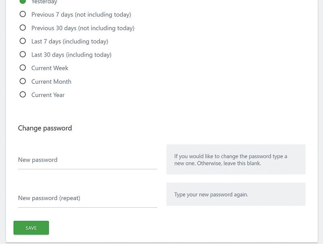This screenshot has height=244, width=323.
Task: Select Previous 7 days radio button
Action: click(x=23, y=15)
